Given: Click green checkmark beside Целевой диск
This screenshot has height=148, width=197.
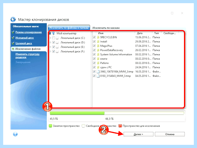Looking at the screenshot, I should pos(13,43).
